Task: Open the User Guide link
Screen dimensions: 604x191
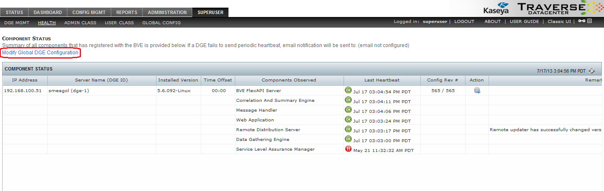Action: (524, 22)
